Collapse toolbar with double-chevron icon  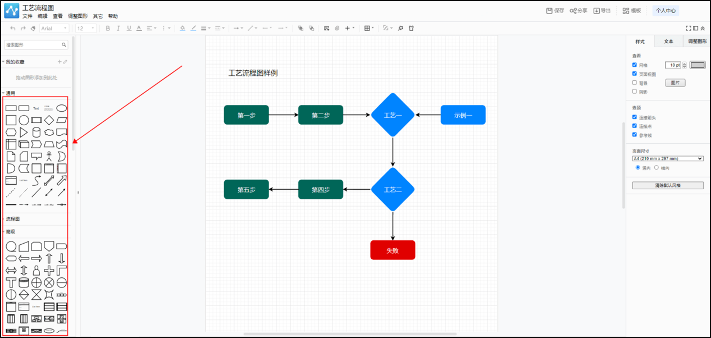click(703, 28)
